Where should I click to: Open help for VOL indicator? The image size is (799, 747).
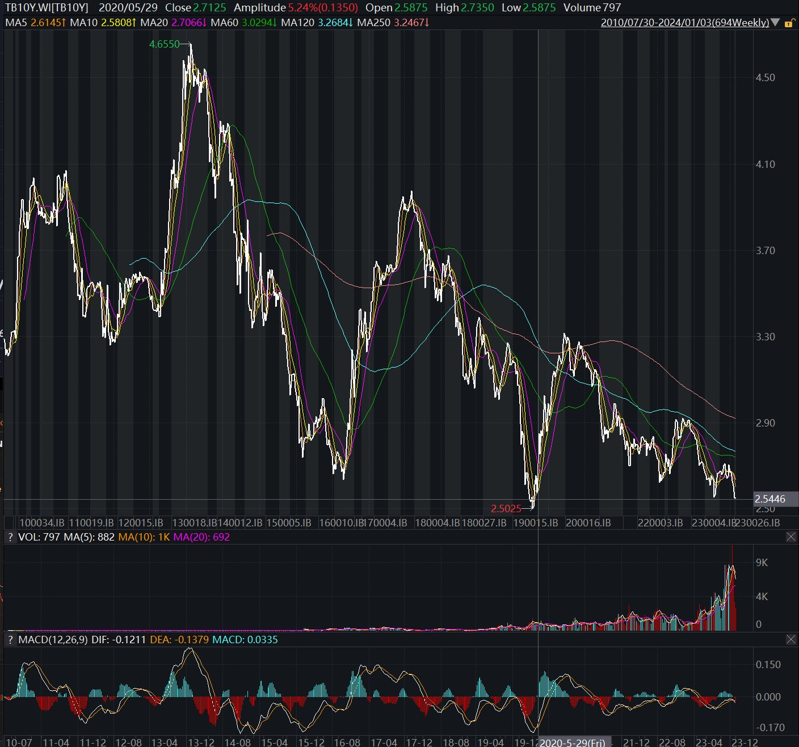pyautogui.click(x=10, y=537)
